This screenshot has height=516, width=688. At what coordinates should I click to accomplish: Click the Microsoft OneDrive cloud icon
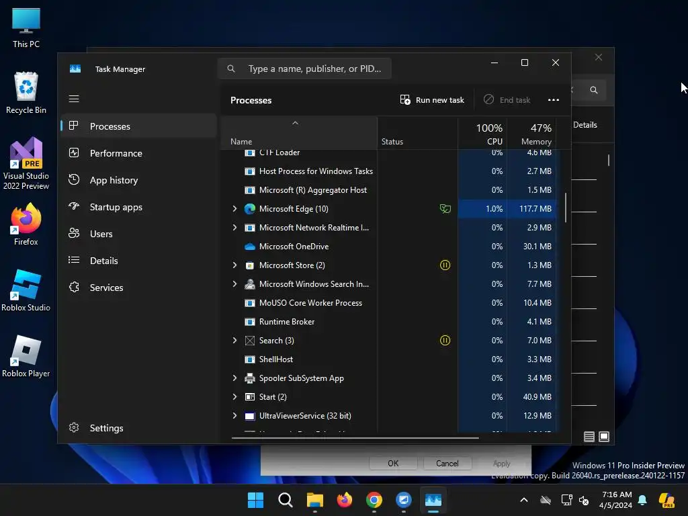click(x=250, y=247)
